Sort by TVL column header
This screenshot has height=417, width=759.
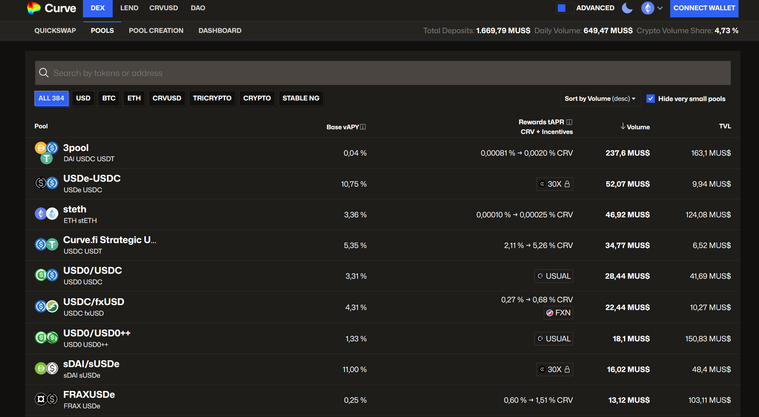coord(725,126)
